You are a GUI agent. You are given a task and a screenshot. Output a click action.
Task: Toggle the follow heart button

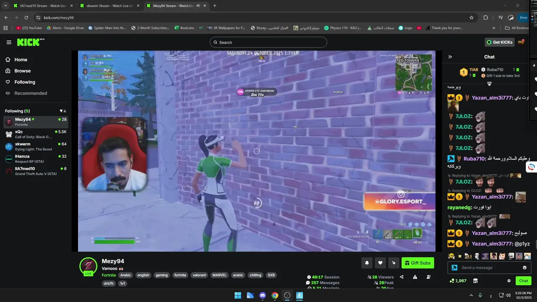coord(380,263)
